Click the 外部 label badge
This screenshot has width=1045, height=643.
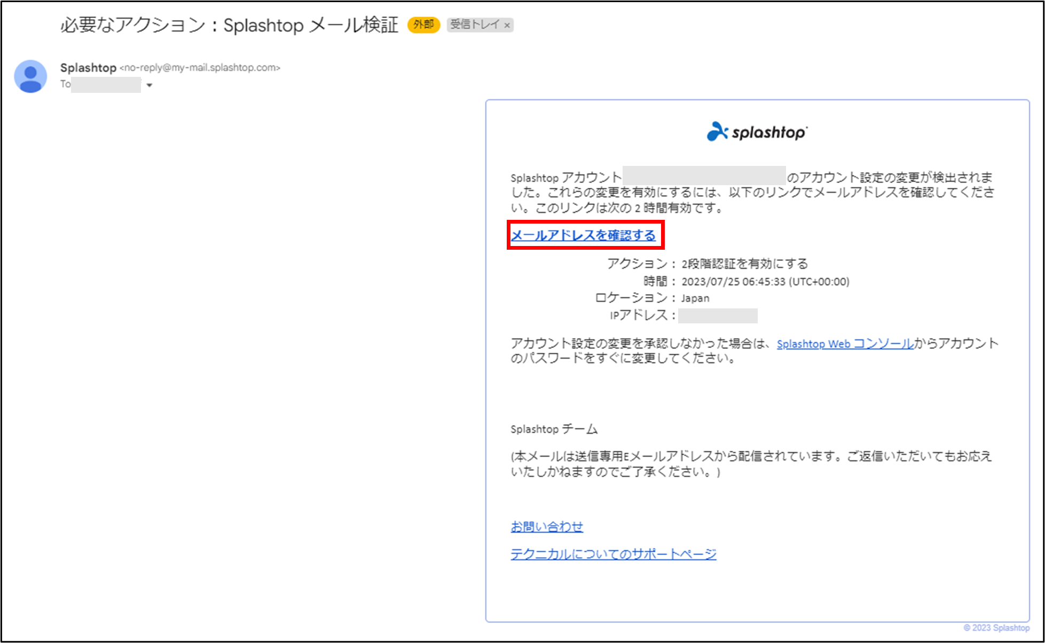[x=423, y=25]
